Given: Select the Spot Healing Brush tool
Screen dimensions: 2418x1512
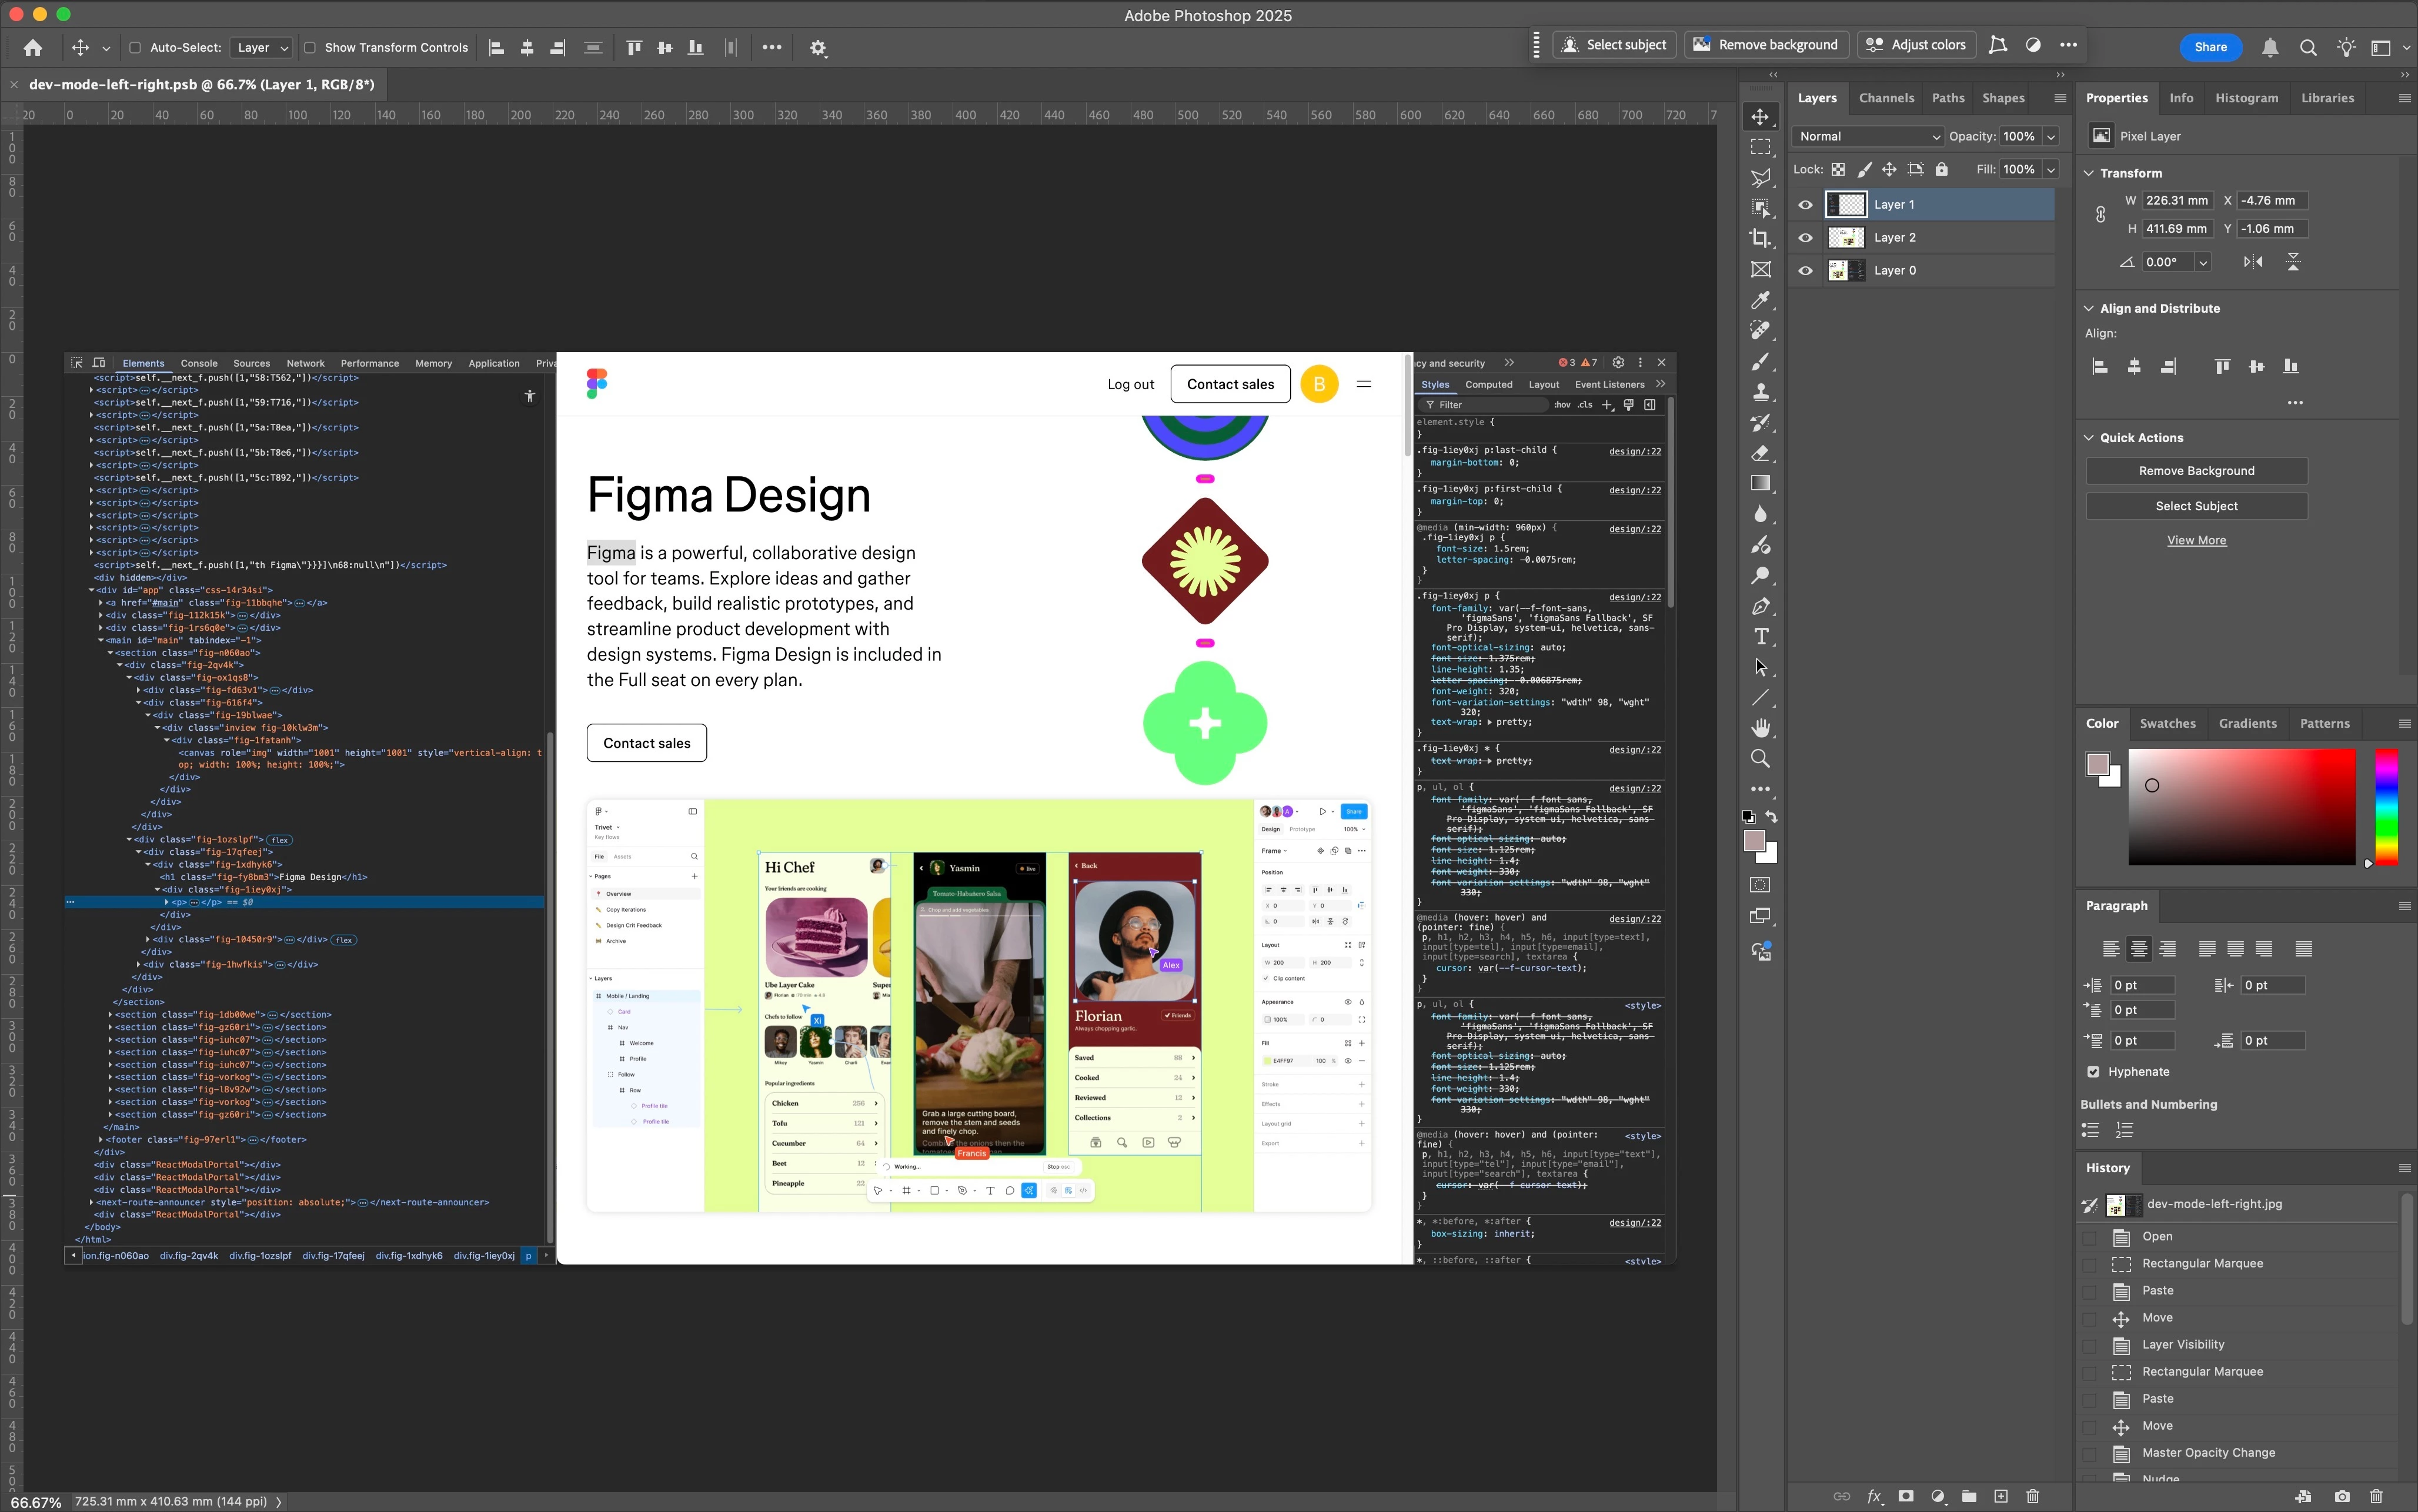Looking at the screenshot, I should pyautogui.click(x=1760, y=331).
